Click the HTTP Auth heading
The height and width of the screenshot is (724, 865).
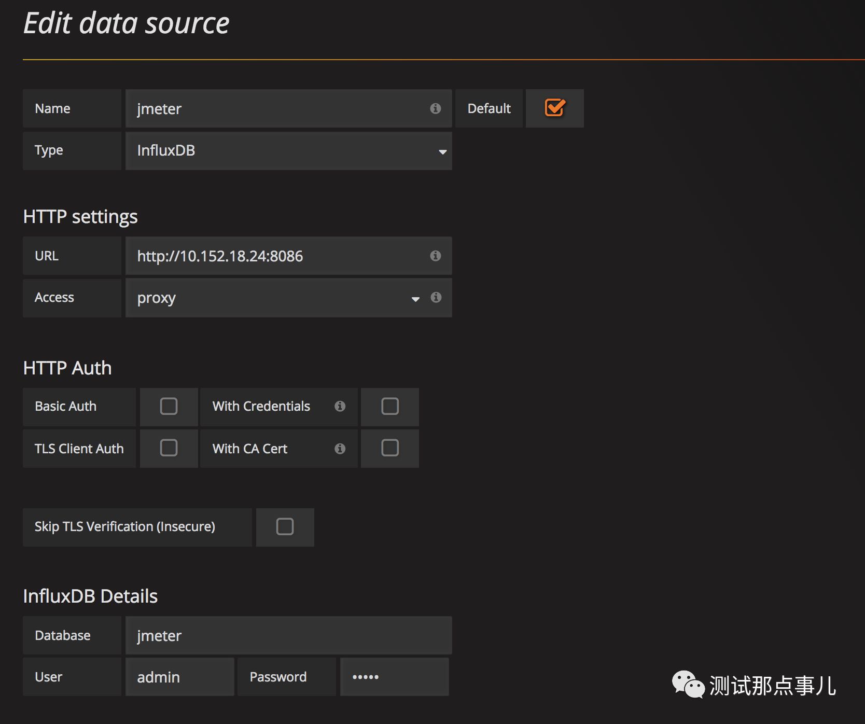tap(67, 368)
